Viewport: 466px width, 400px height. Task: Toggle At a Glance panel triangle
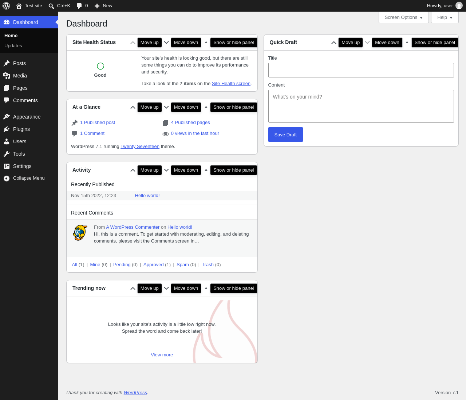tap(206, 107)
